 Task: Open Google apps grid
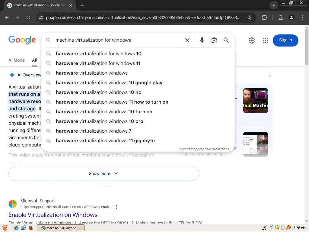click(x=265, y=40)
